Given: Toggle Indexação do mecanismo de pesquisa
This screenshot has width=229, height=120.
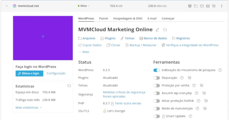Looking at the screenshot, I should pos(157,70).
